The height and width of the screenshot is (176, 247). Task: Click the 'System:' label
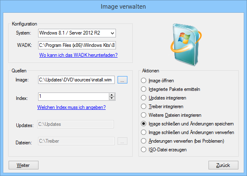23,33
